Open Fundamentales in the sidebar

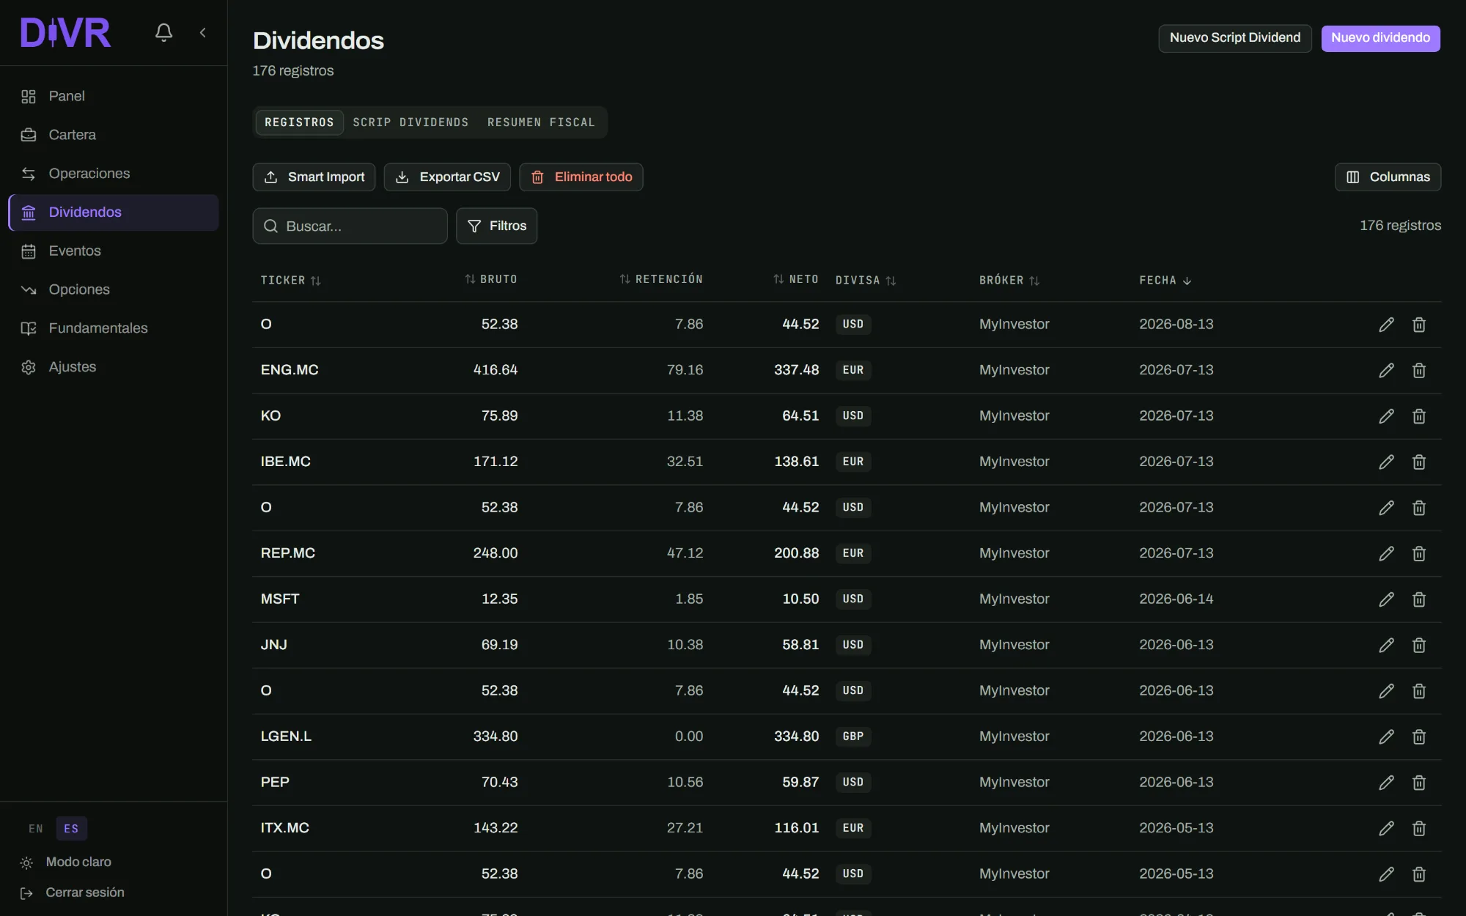pos(114,328)
